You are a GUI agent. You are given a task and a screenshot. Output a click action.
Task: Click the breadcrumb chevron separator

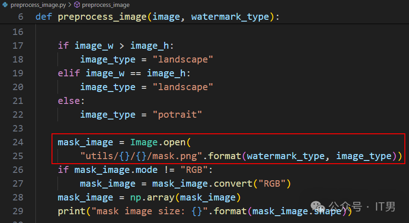[70, 5]
